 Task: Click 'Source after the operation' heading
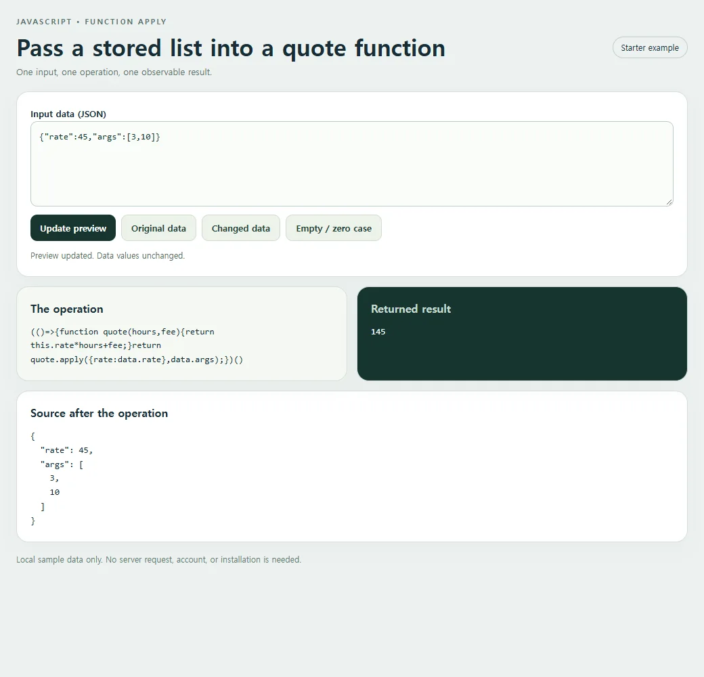click(x=100, y=413)
